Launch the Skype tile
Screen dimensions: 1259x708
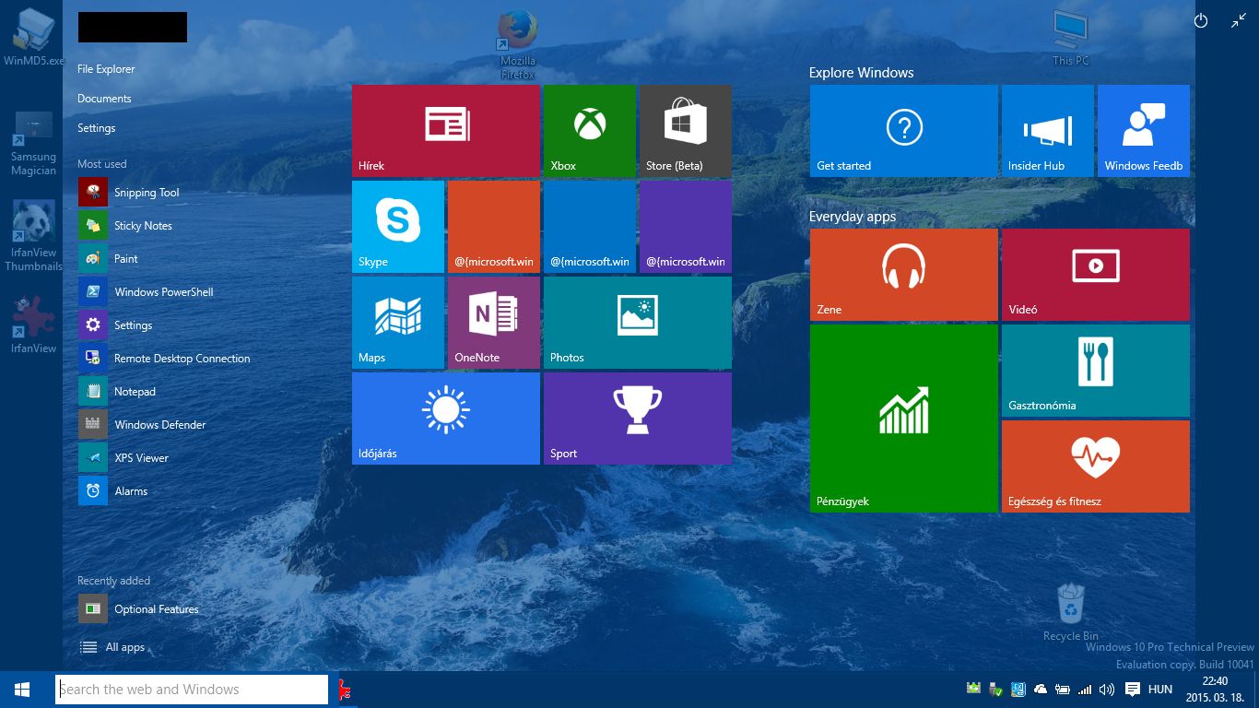point(397,227)
